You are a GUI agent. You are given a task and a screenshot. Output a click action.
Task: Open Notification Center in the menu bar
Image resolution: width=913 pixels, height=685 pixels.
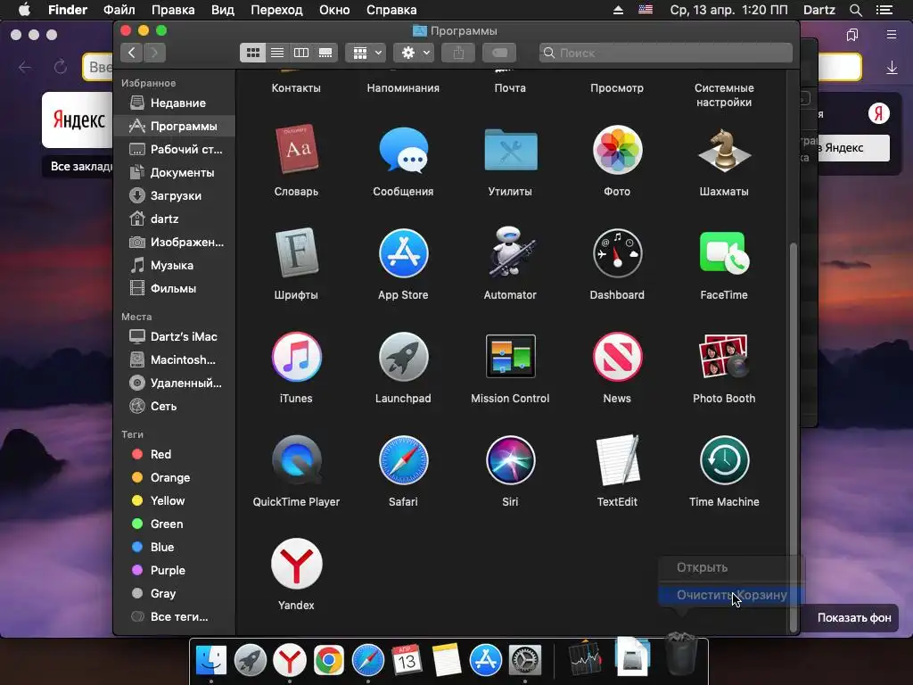[x=884, y=10]
